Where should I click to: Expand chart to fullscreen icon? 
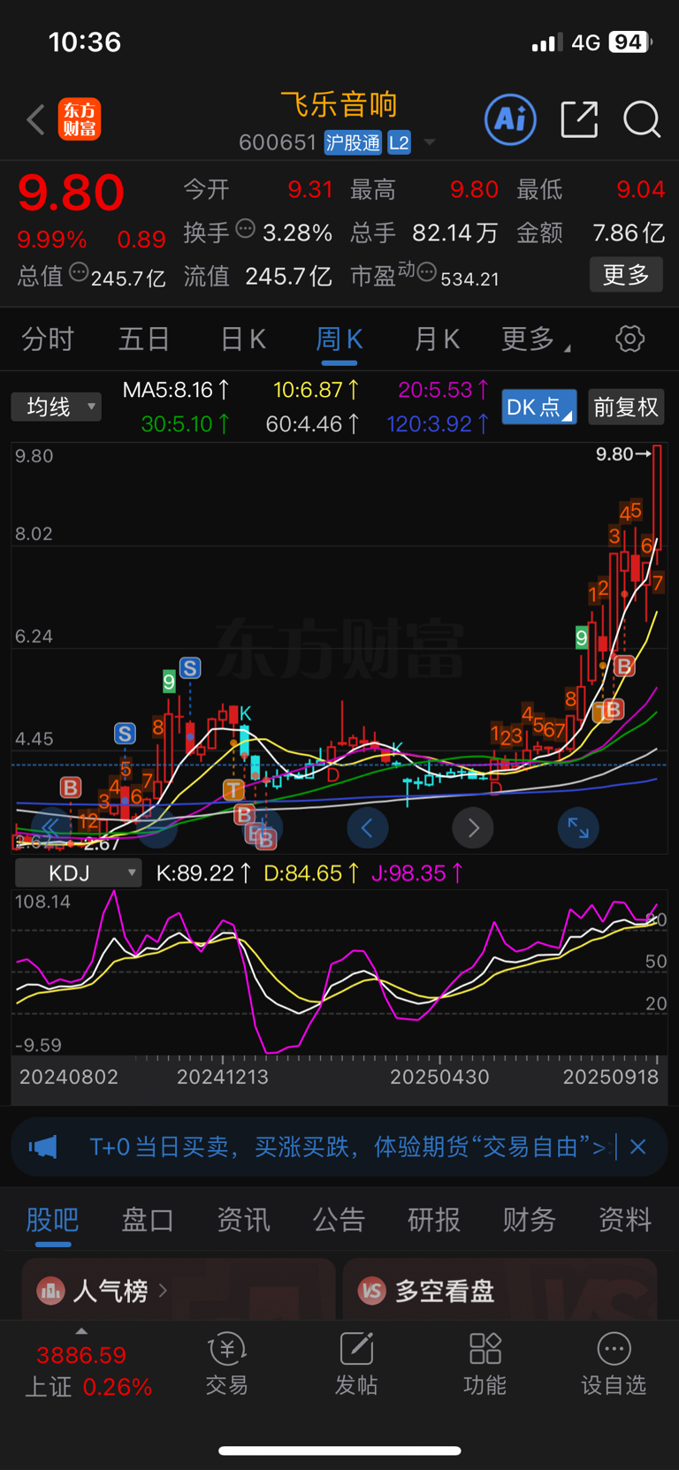pyautogui.click(x=578, y=827)
